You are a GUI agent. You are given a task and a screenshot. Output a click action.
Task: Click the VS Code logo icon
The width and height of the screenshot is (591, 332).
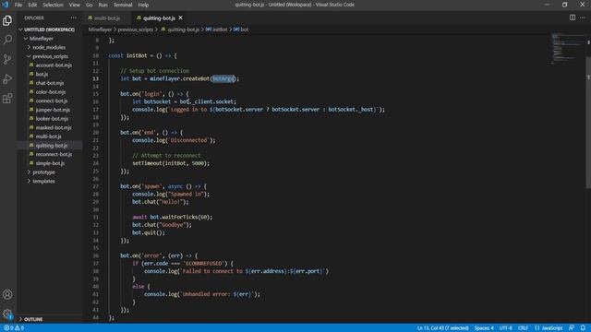pyautogui.click(x=6, y=5)
